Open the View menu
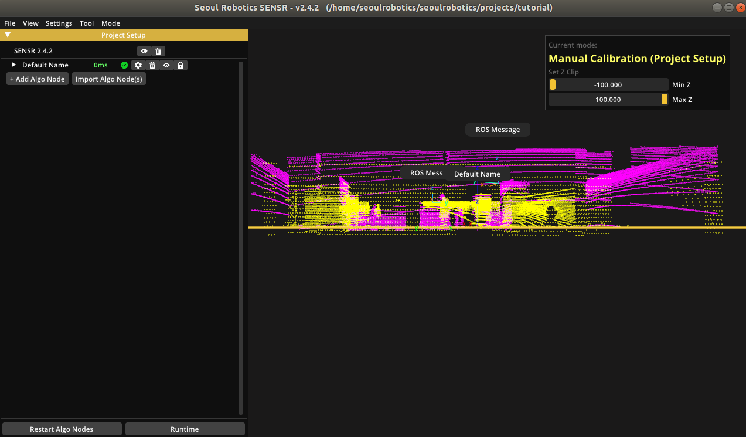Image resolution: width=746 pixels, height=437 pixels. [x=30, y=23]
